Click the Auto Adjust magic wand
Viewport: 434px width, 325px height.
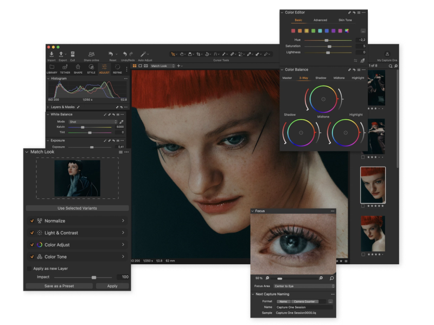tap(143, 54)
